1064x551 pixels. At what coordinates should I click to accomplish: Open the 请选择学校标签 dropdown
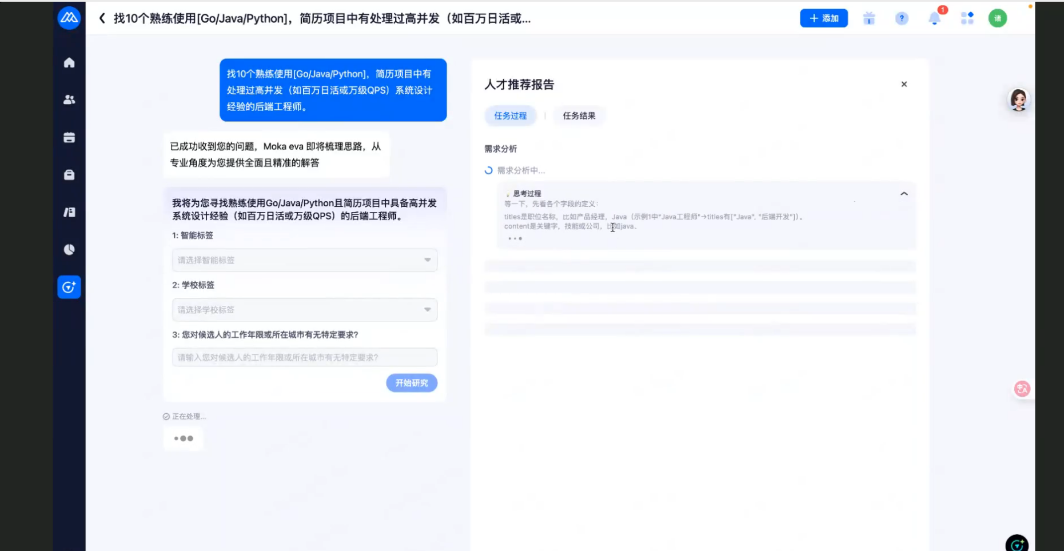click(x=305, y=310)
